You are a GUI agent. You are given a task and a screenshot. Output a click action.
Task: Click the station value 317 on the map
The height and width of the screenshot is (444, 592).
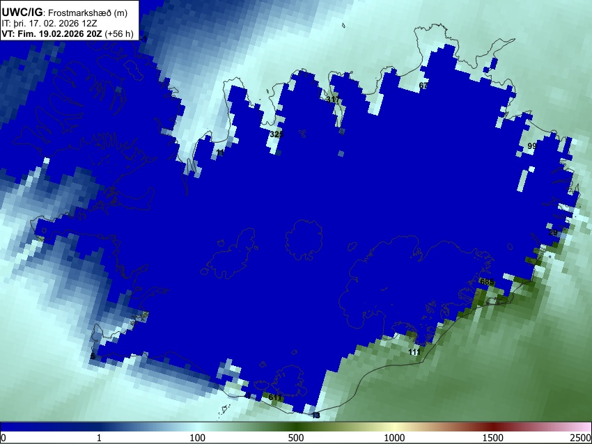pos(333,100)
